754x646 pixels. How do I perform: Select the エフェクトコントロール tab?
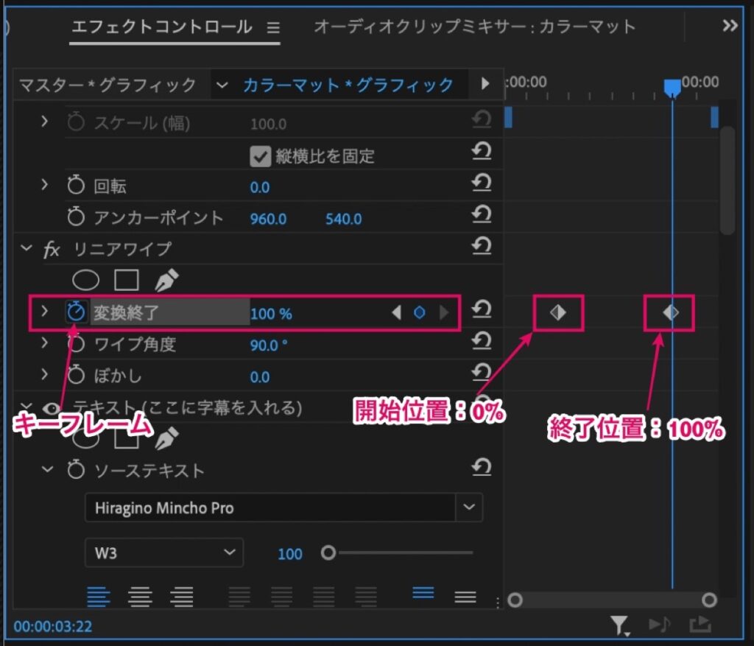click(x=161, y=27)
